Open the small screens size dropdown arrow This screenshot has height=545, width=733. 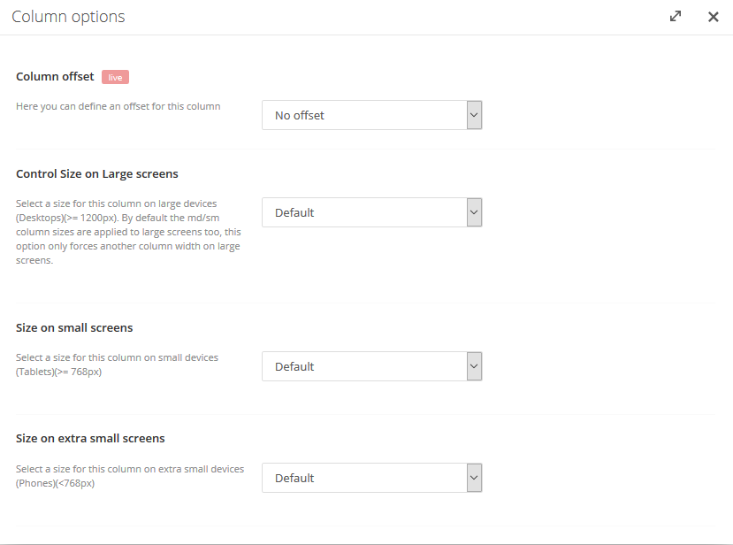click(474, 366)
